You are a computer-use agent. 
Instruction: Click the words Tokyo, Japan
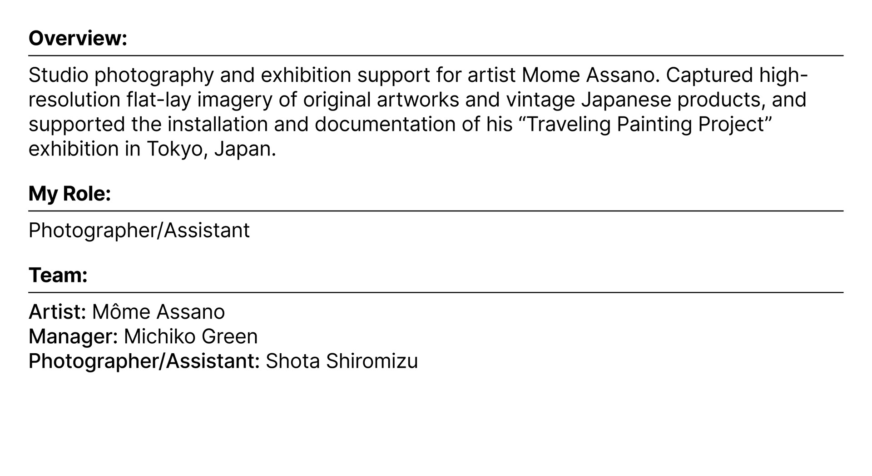tap(211, 149)
